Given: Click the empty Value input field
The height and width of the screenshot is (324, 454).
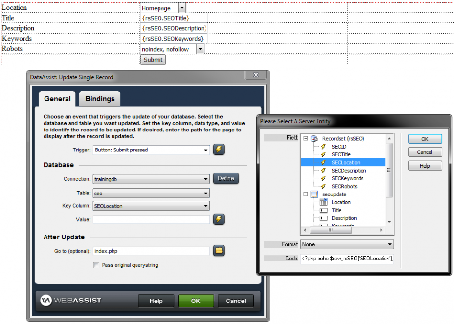Looking at the screenshot, I should (151, 219).
